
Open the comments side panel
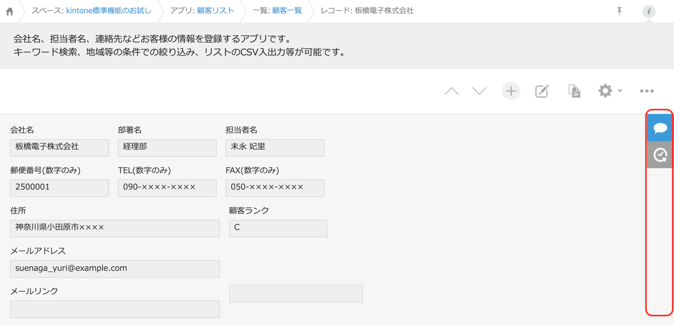click(660, 128)
